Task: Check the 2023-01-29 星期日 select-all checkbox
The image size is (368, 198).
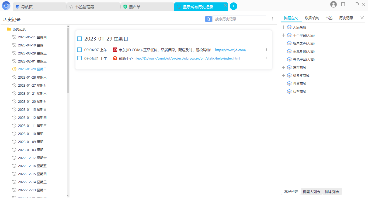Action: [x=79, y=39]
